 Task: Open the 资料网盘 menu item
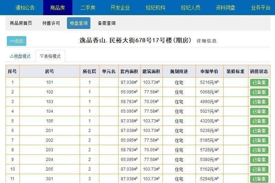pyautogui.click(x=225, y=8)
